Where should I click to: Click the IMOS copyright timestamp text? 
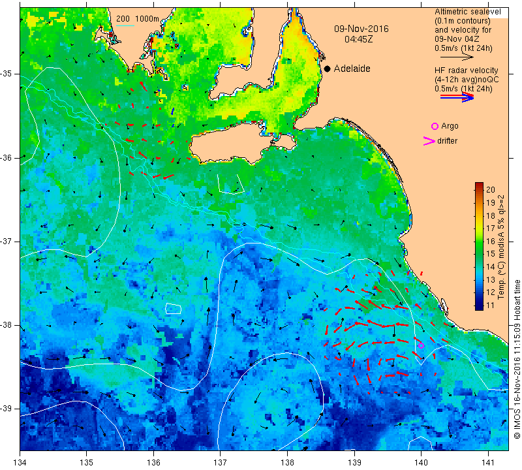click(517, 358)
